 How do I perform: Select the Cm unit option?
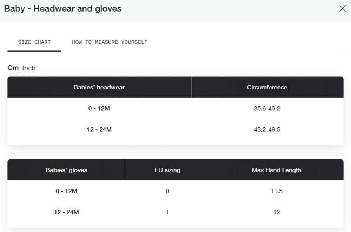point(13,68)
